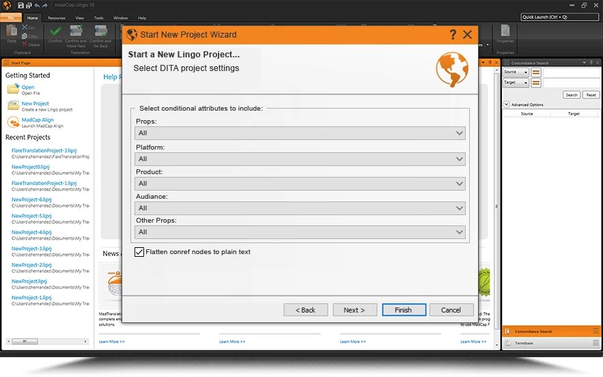Click the Properties icon in the ribbon
603x377 pixels.
[x=505, y=30]
